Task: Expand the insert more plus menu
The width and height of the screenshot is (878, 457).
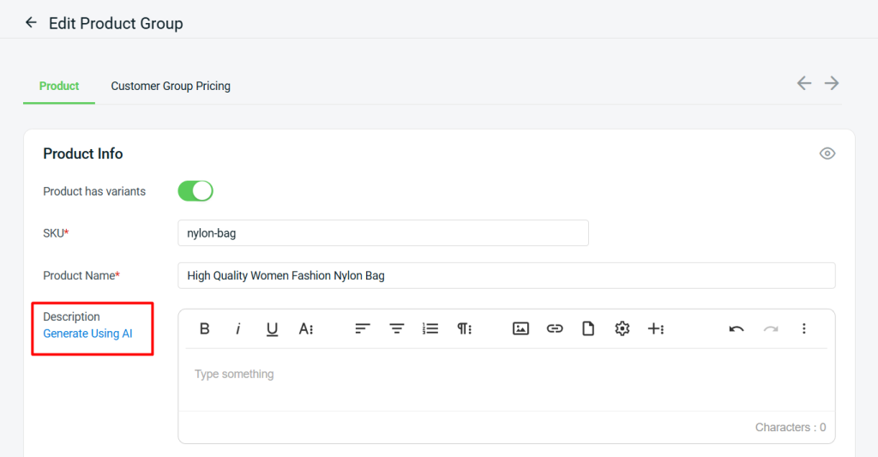Action: click(x=656, y=328)
